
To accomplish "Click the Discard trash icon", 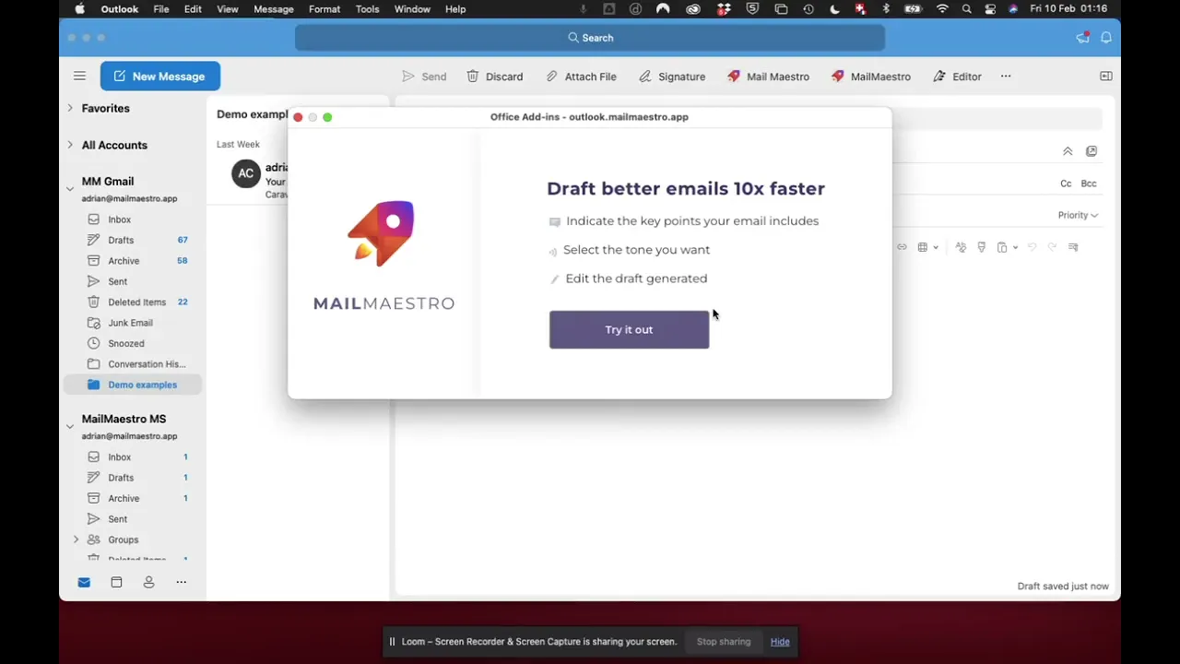I will 473,77.
